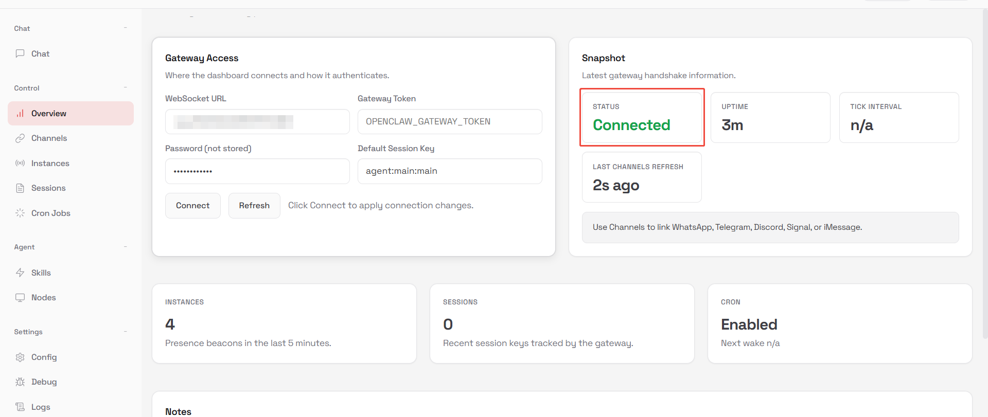
Task: Click the Channels link icon
Action: click(20, 138)
